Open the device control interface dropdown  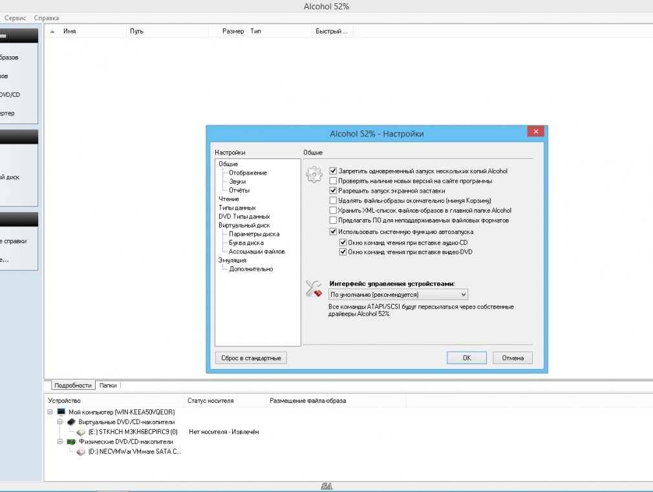tap(398, 295)
